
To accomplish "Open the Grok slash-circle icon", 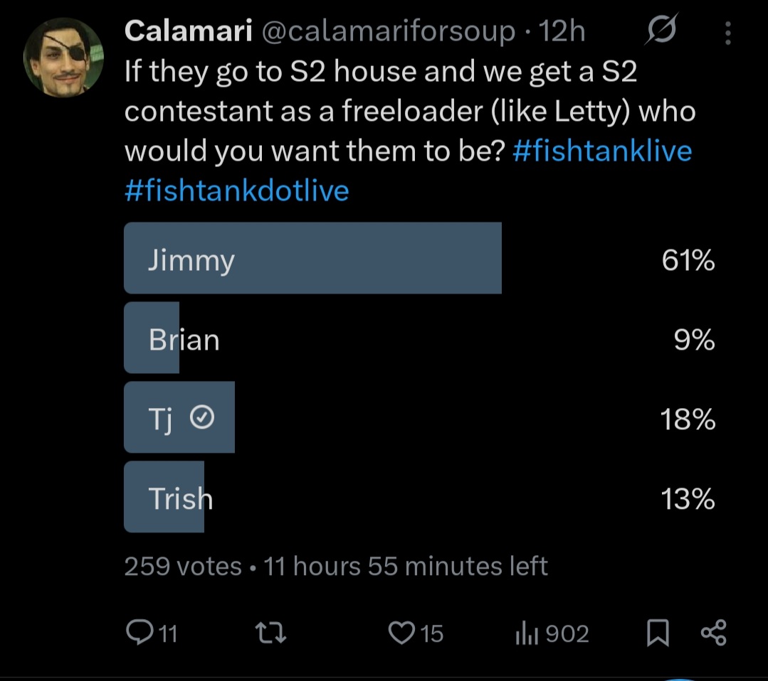I will tap(662, 29).
